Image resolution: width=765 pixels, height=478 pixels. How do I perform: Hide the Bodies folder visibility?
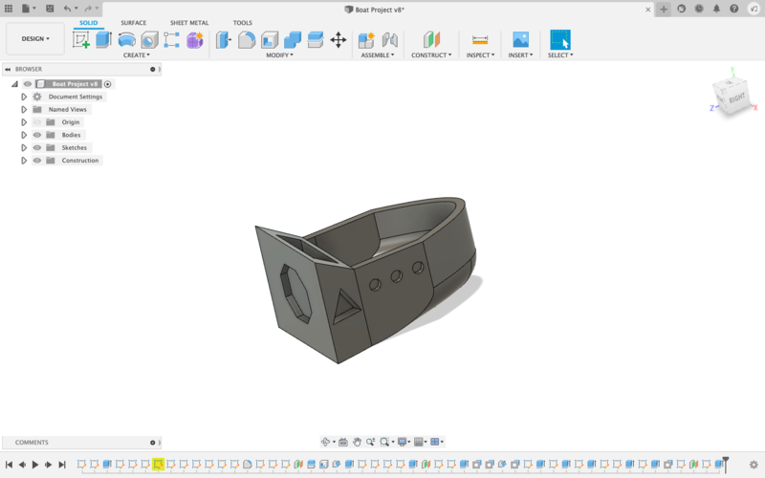tap(37, 135)
